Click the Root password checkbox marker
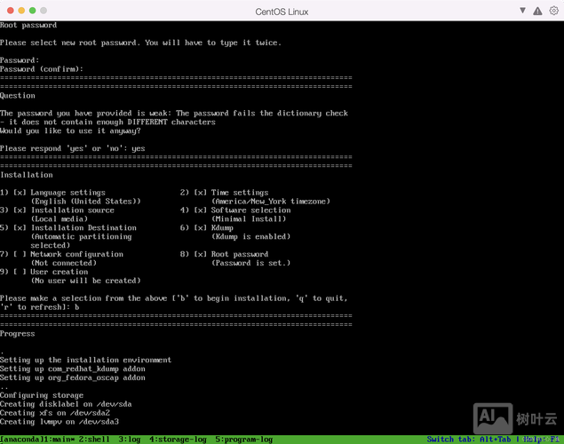This screenshot has width=564, height=444. pyautogui.click(x=201, y=254)
